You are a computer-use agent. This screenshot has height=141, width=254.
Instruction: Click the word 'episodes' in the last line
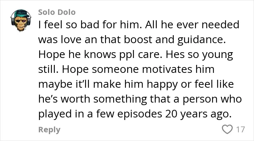140,114
